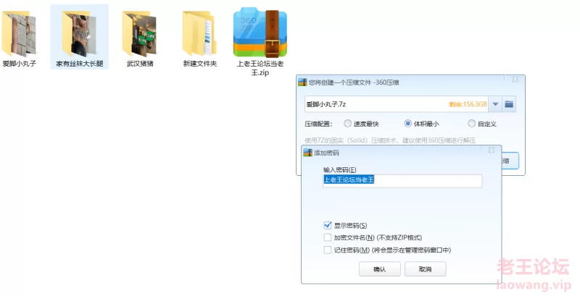Click the 取消 button

click(425, 269)
